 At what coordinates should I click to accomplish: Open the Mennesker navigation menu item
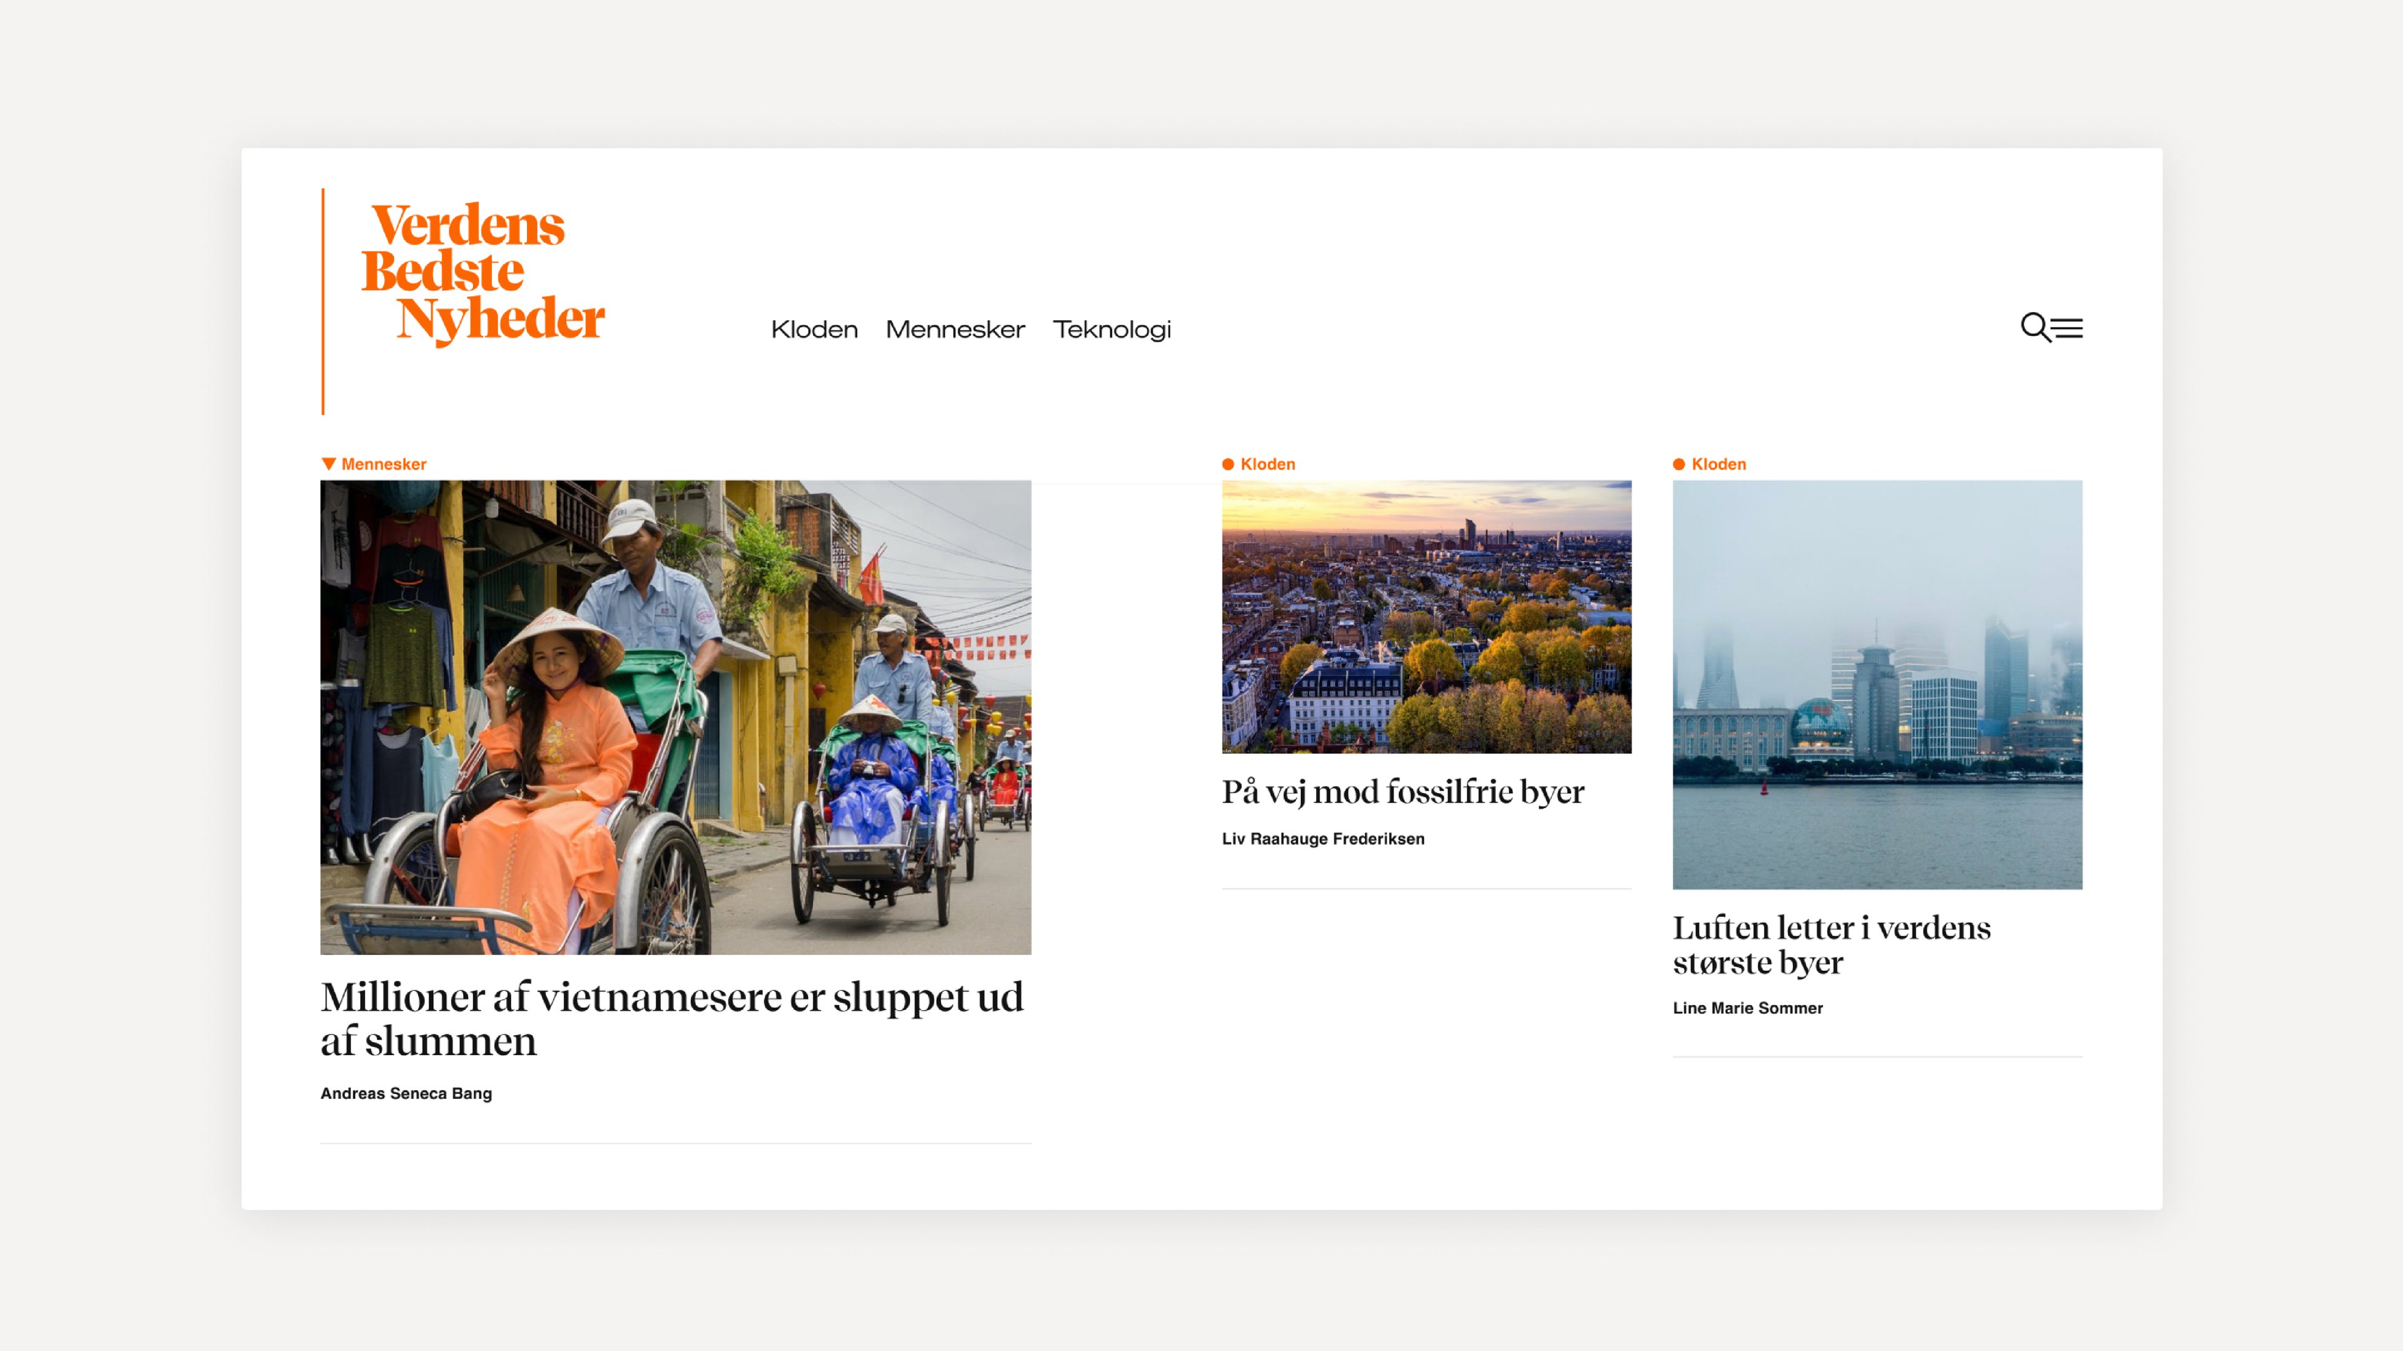(x=955, y=329)
